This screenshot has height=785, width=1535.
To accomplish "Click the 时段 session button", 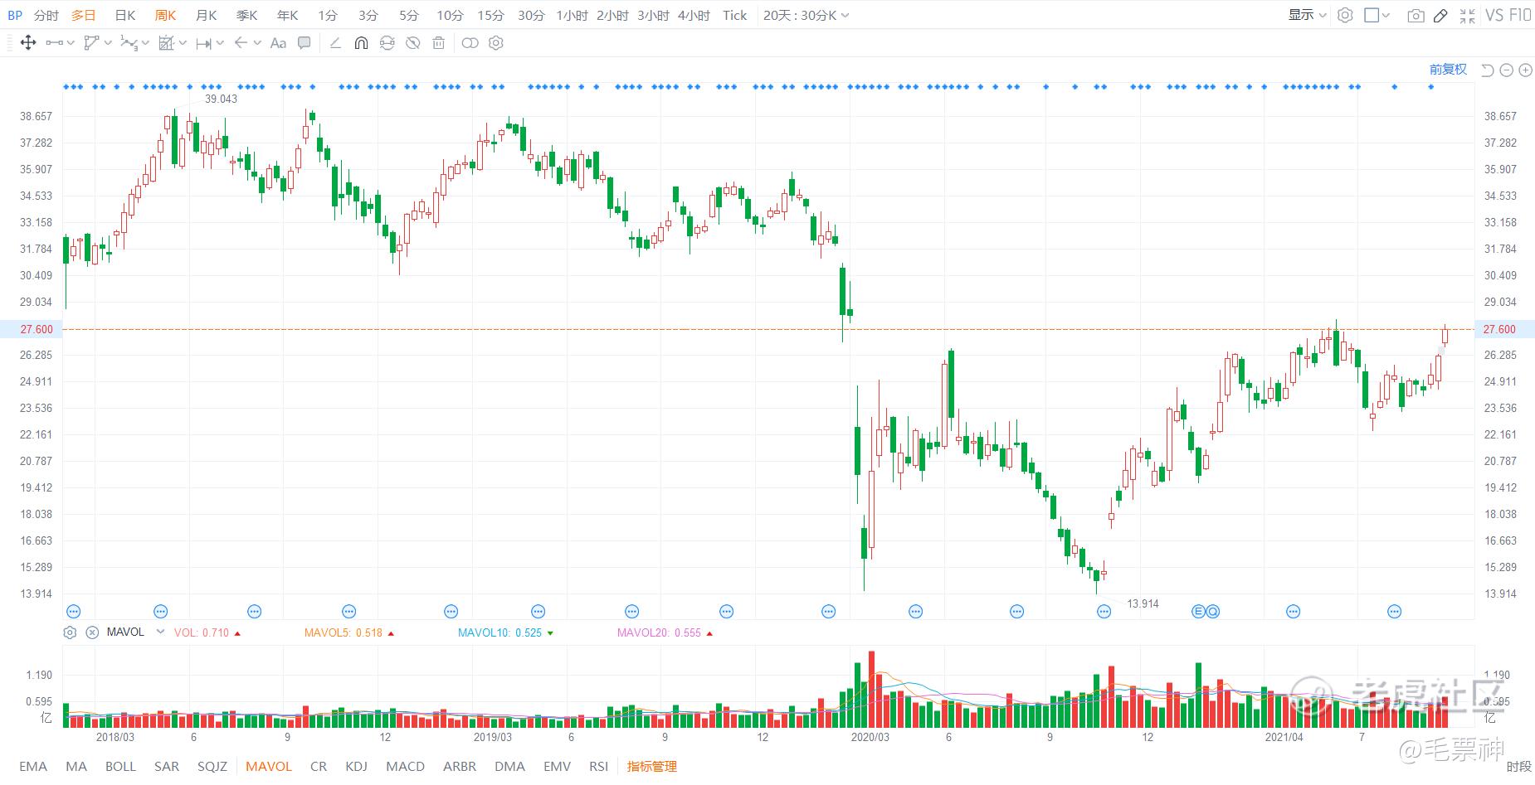I will pyautogui.click(x=1519, y=766).
